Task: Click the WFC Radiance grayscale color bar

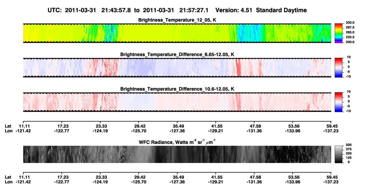Action: click(339, 154)
